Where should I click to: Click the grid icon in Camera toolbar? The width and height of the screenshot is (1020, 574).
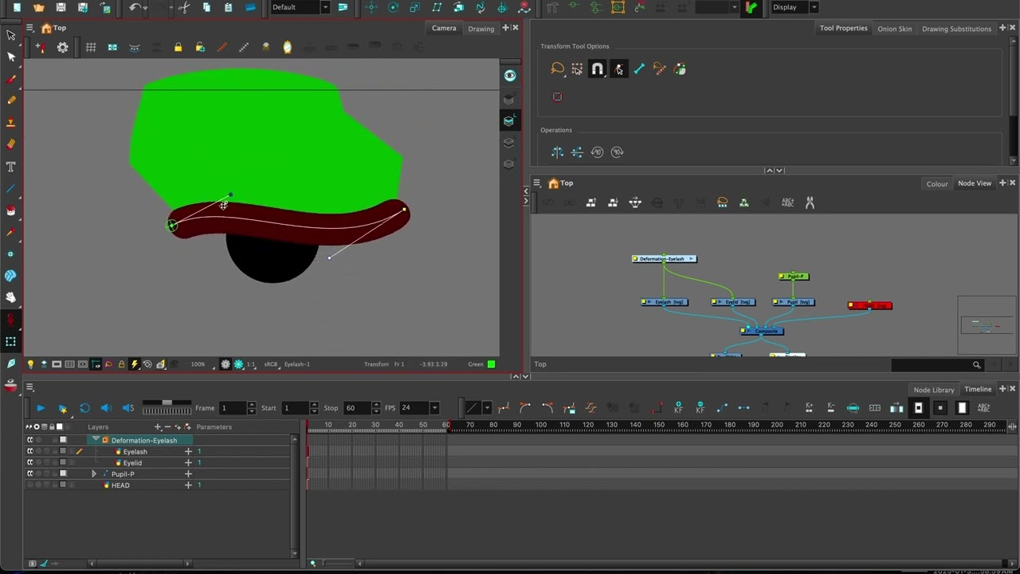[91, 47]
